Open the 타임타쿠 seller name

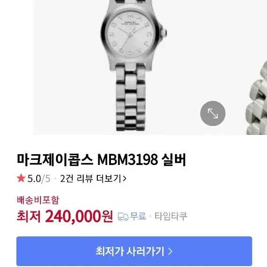click(171, 216)
